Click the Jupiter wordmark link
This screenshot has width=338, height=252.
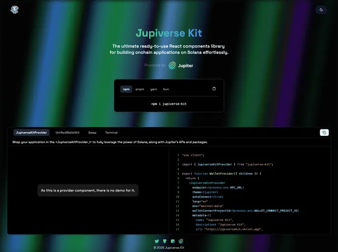click(186, 65)
